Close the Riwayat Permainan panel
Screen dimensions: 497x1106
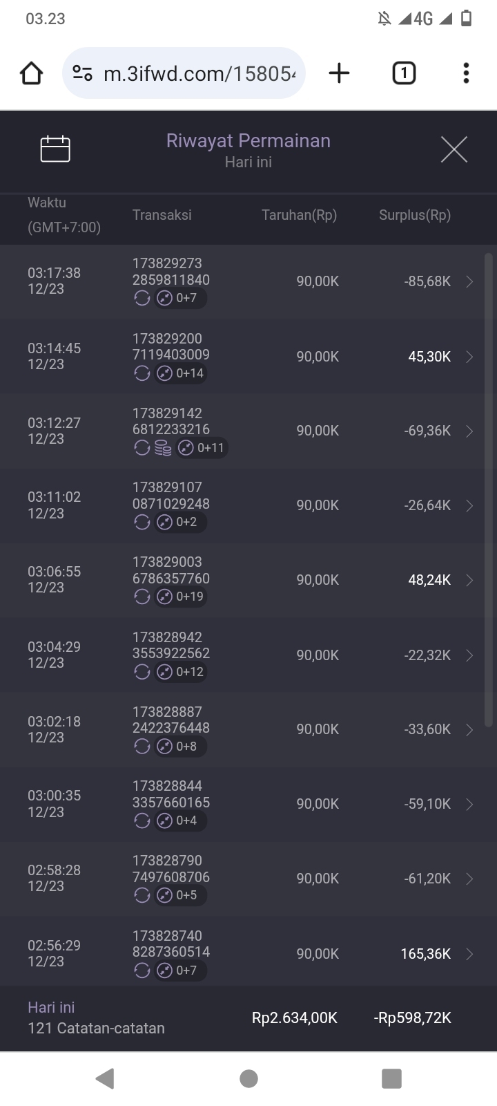tap(454, 149)
